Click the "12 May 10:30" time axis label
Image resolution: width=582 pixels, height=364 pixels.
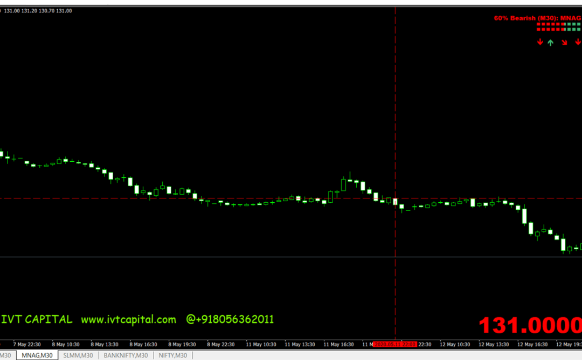click(x=455, y=344)
